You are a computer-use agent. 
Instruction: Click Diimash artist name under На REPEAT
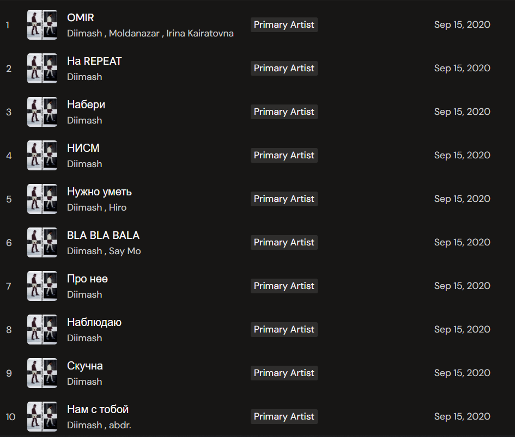(x=84, y=77)
